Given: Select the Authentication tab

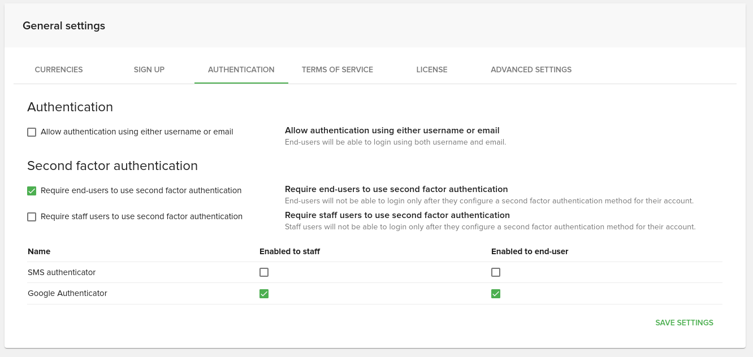Looking at the screenshot, I should [241, 69].
